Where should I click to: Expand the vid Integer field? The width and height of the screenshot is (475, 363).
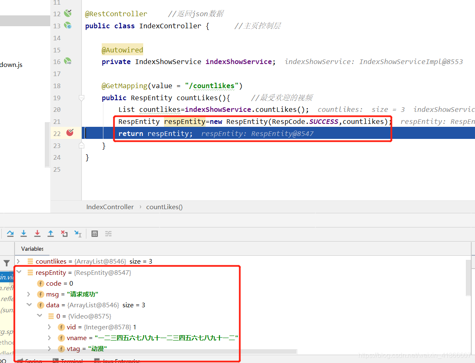pos(49,327)
